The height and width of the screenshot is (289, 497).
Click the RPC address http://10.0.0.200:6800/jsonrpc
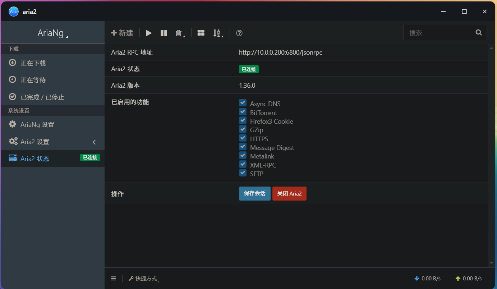point(281,52)
